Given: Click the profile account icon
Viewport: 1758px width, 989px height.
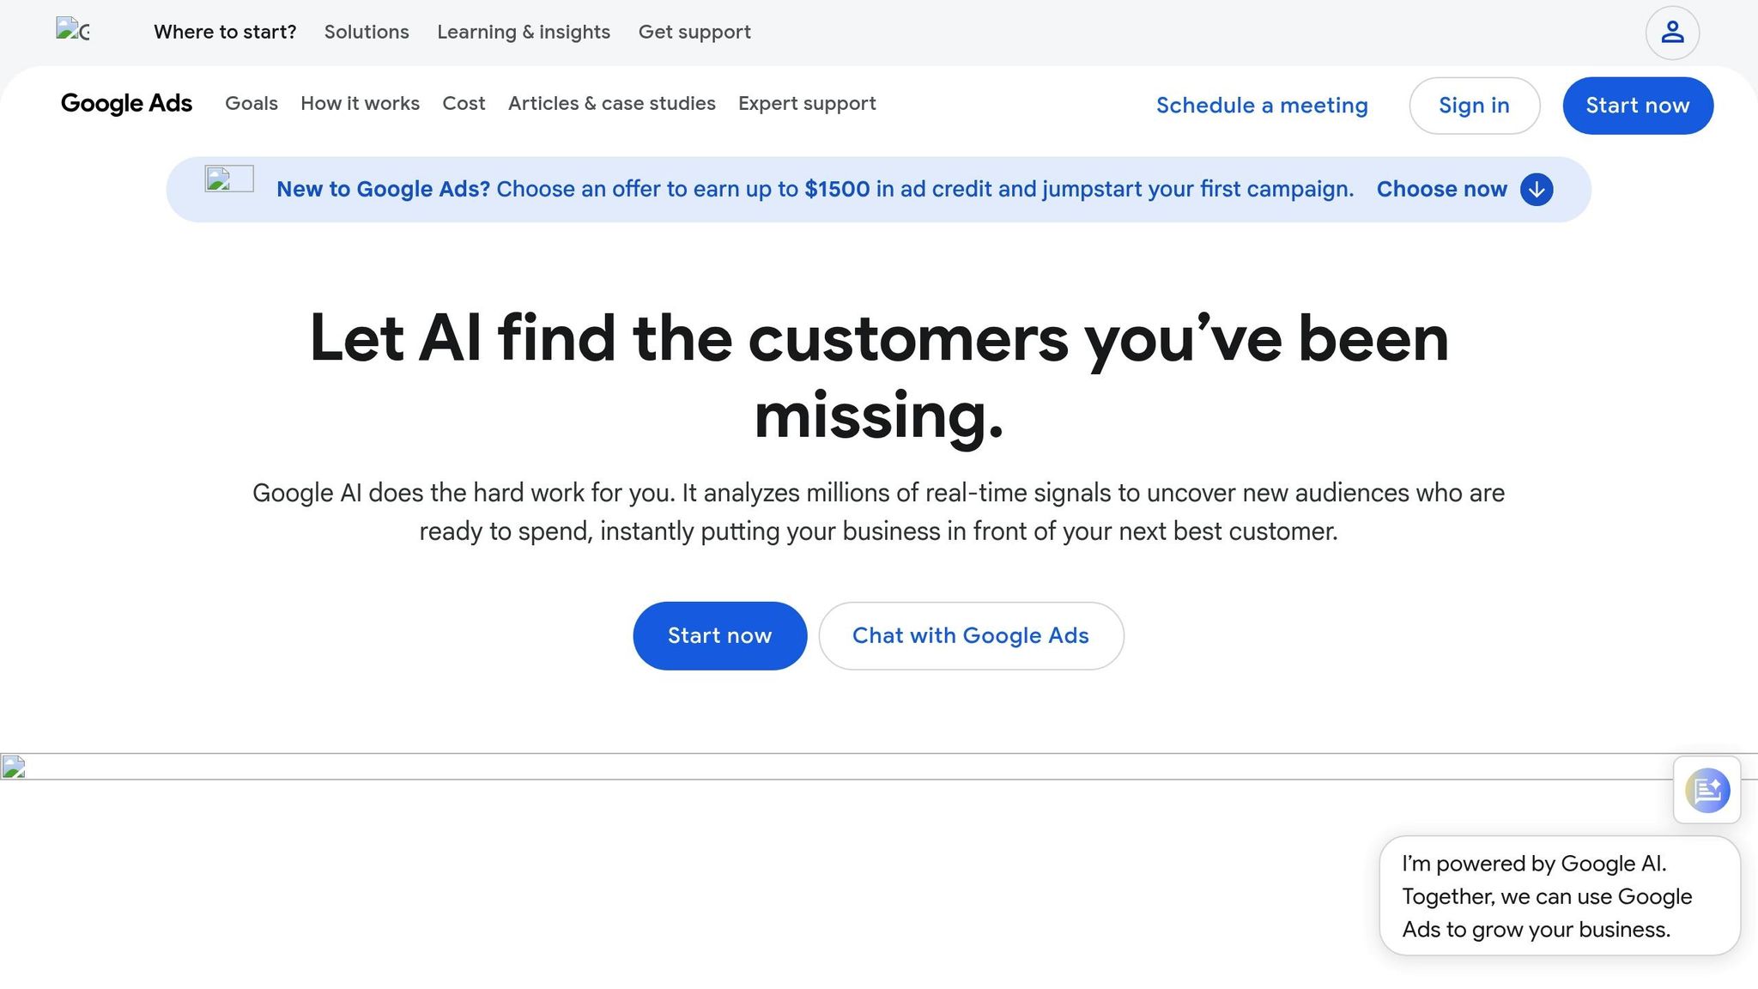Looking at the screenshot, I should (x=1671, y=32).
